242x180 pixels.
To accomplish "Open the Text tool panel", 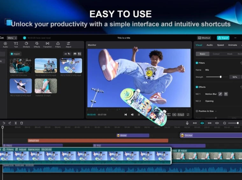I will tap(16, 45).
